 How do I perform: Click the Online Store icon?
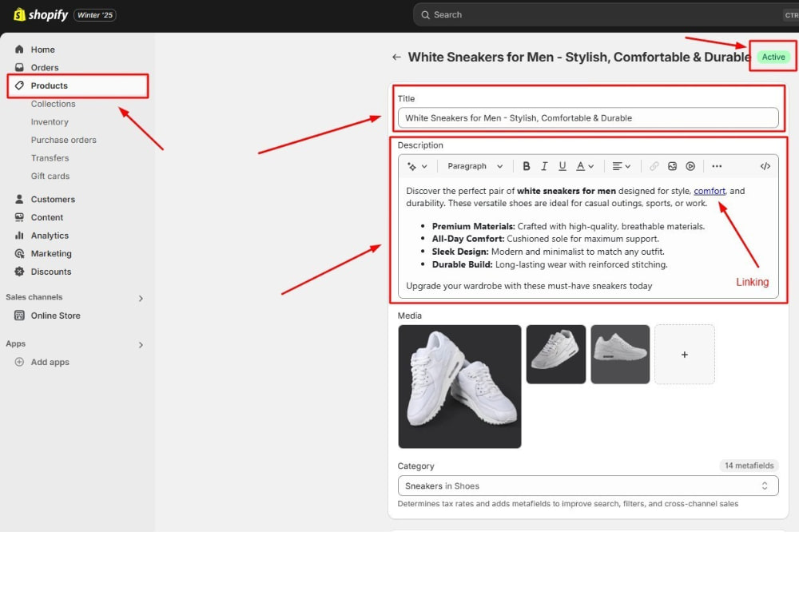pos(19,315)
